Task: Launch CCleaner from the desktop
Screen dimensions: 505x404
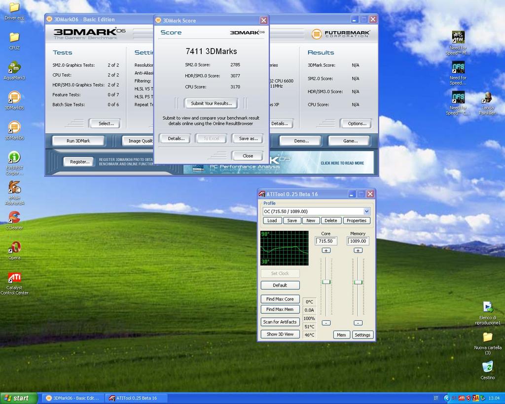Action: coord(14,220)
